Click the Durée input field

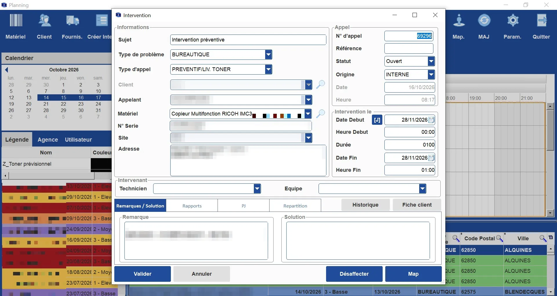point(410,145)
